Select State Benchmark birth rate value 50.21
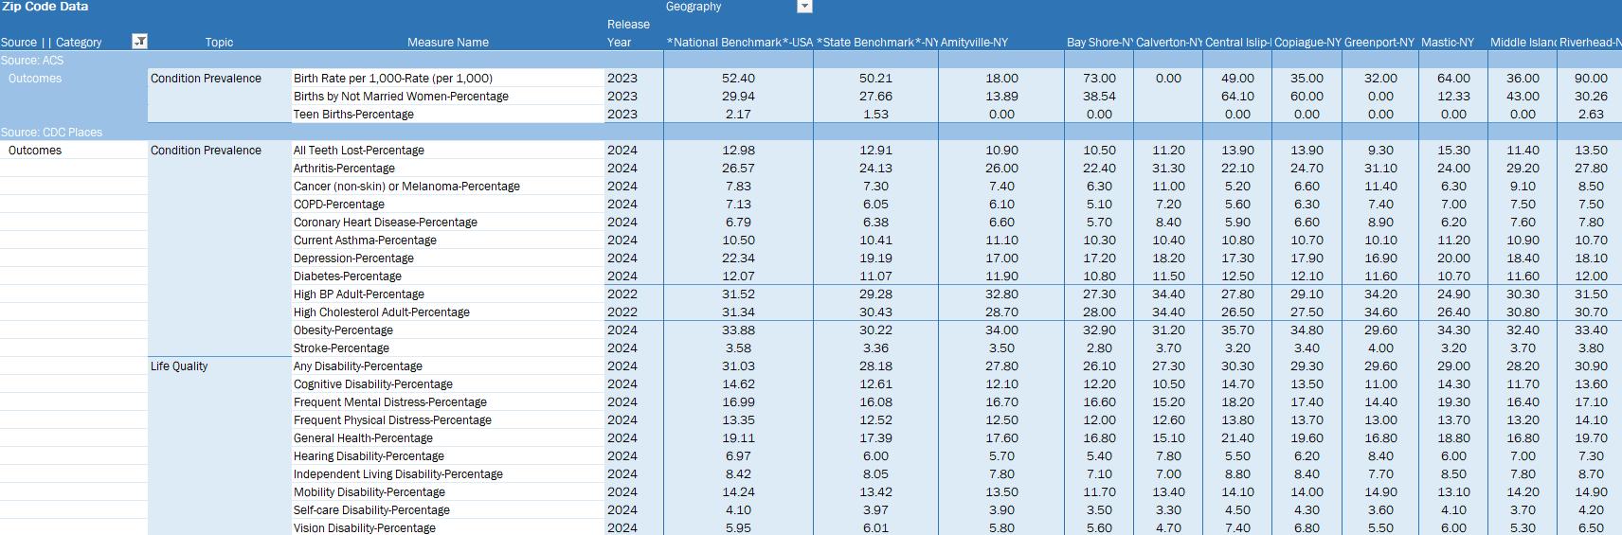 (875, 79)
